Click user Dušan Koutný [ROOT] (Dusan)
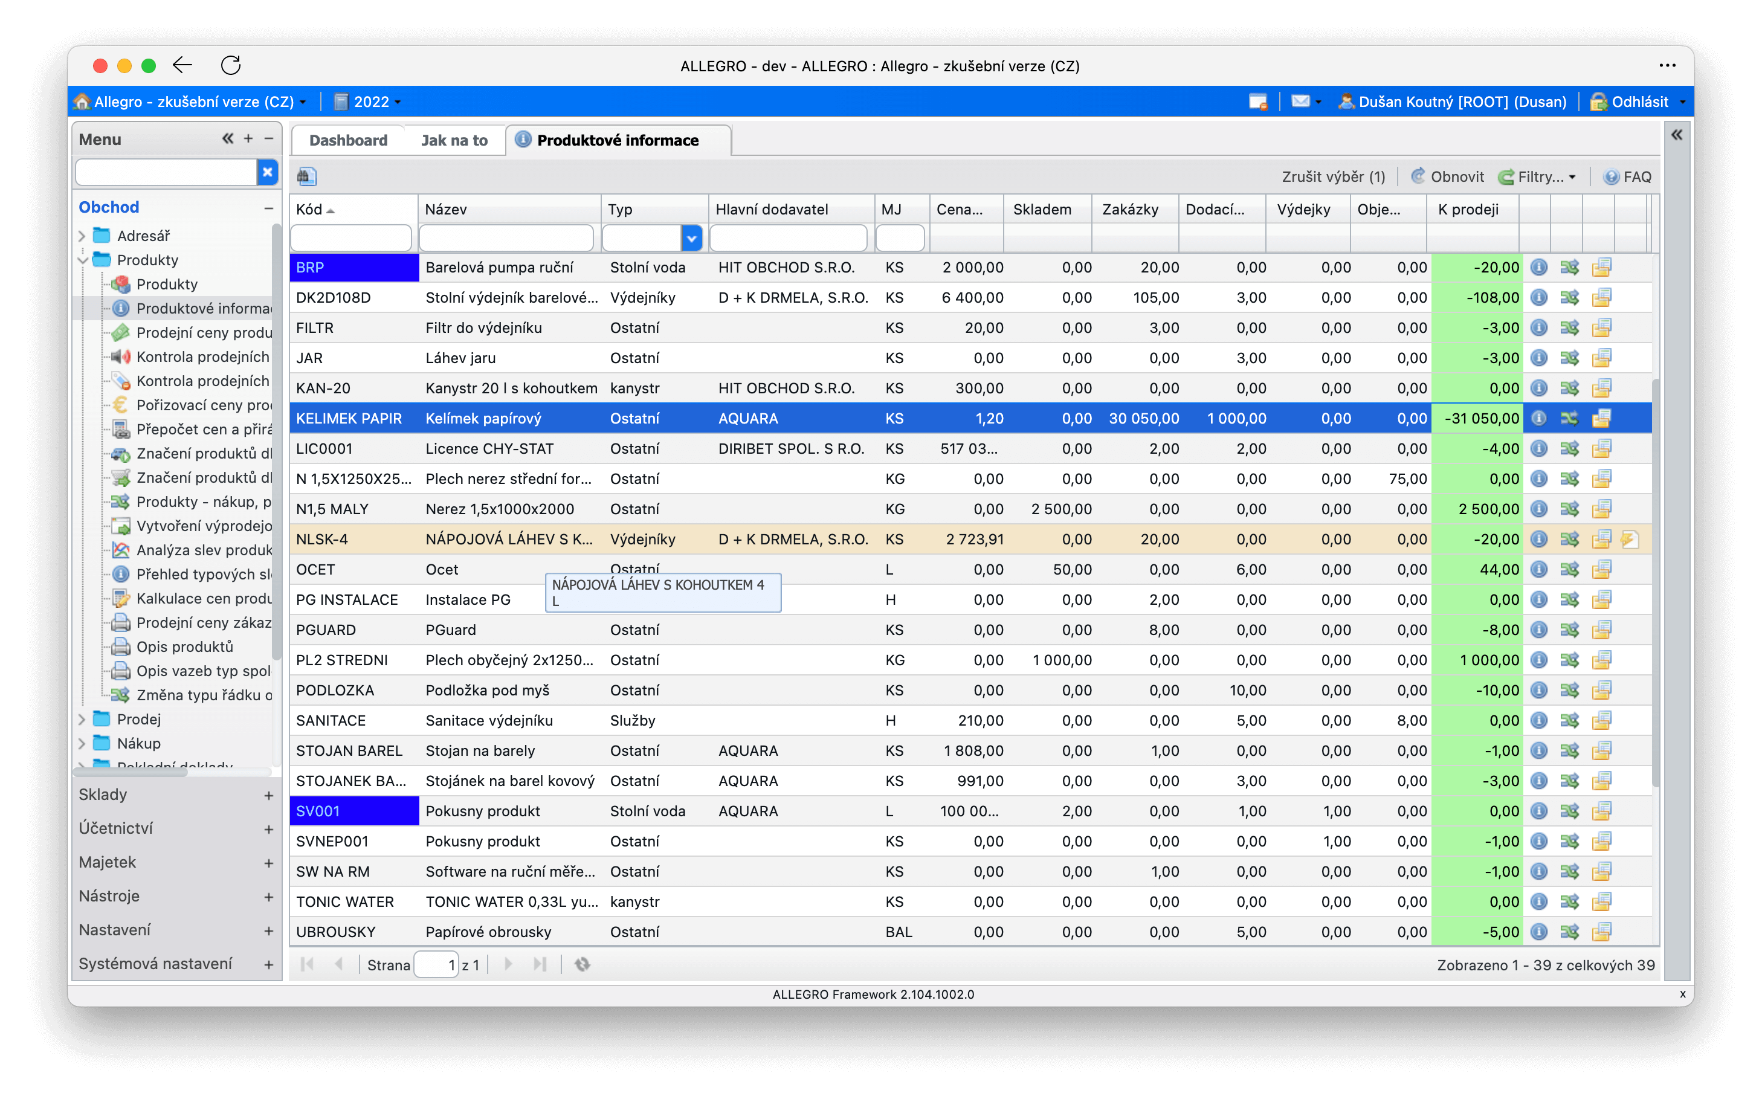The image size is (1762, 1096). [1452, 102]
